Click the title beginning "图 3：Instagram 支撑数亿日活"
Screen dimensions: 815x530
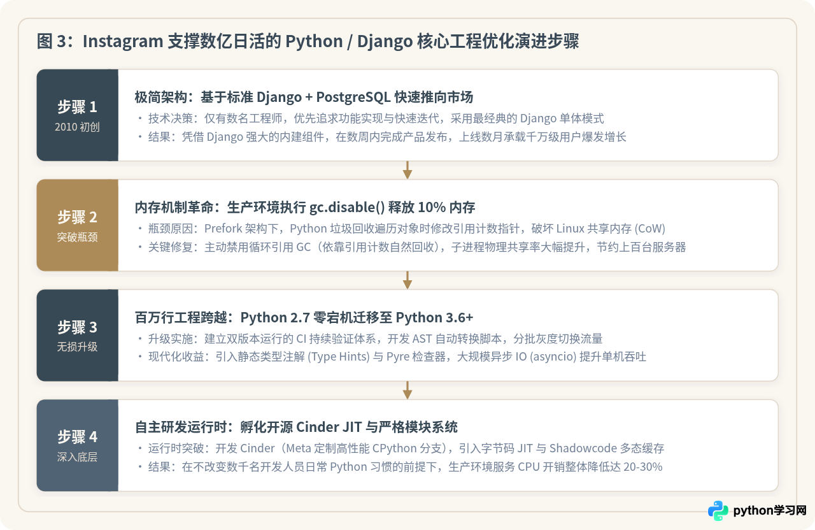pos(308,42)
